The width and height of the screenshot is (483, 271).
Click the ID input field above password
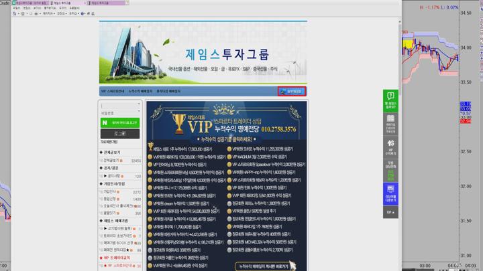click(x=120, y=106)
